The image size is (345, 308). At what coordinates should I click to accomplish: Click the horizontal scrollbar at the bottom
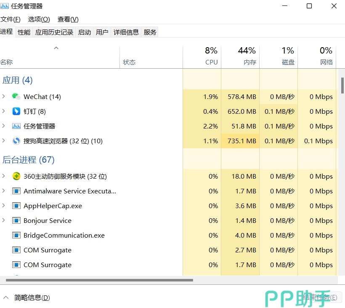[x=99, y=280]
